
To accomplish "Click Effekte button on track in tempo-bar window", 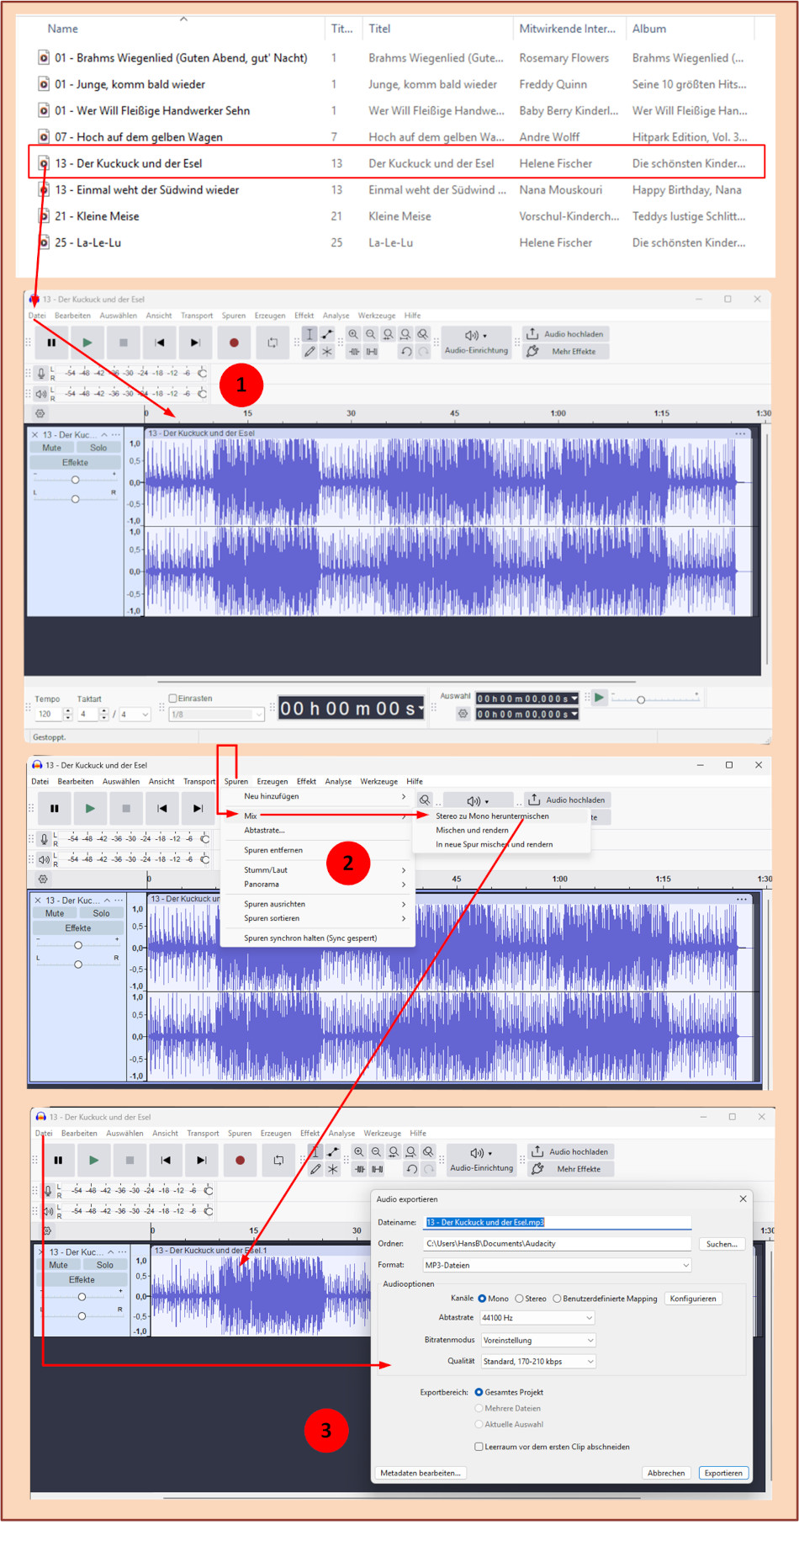I will click(75, 463).
